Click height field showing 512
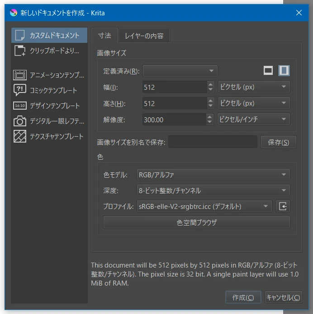The height and width of the screenshot is (314, 313). [175, 103]
